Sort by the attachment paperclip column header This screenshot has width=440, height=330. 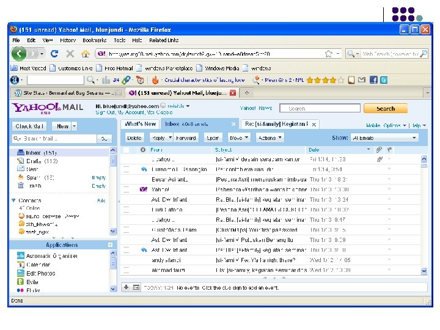(x=379, y=150)
